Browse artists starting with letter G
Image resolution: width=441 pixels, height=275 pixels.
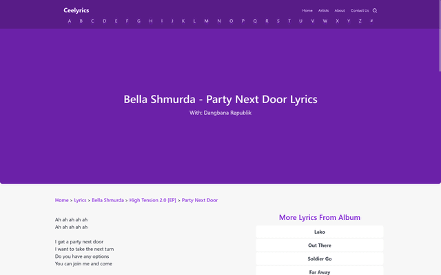pos(139,21)
